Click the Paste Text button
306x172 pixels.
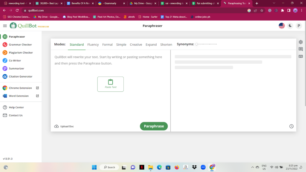coord(110,84)
